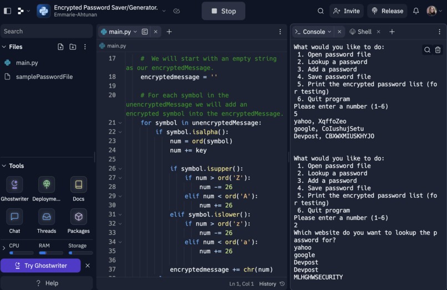447x290 pixels.
Task: Add a new editor tab
Action: [x=169, y=32]
